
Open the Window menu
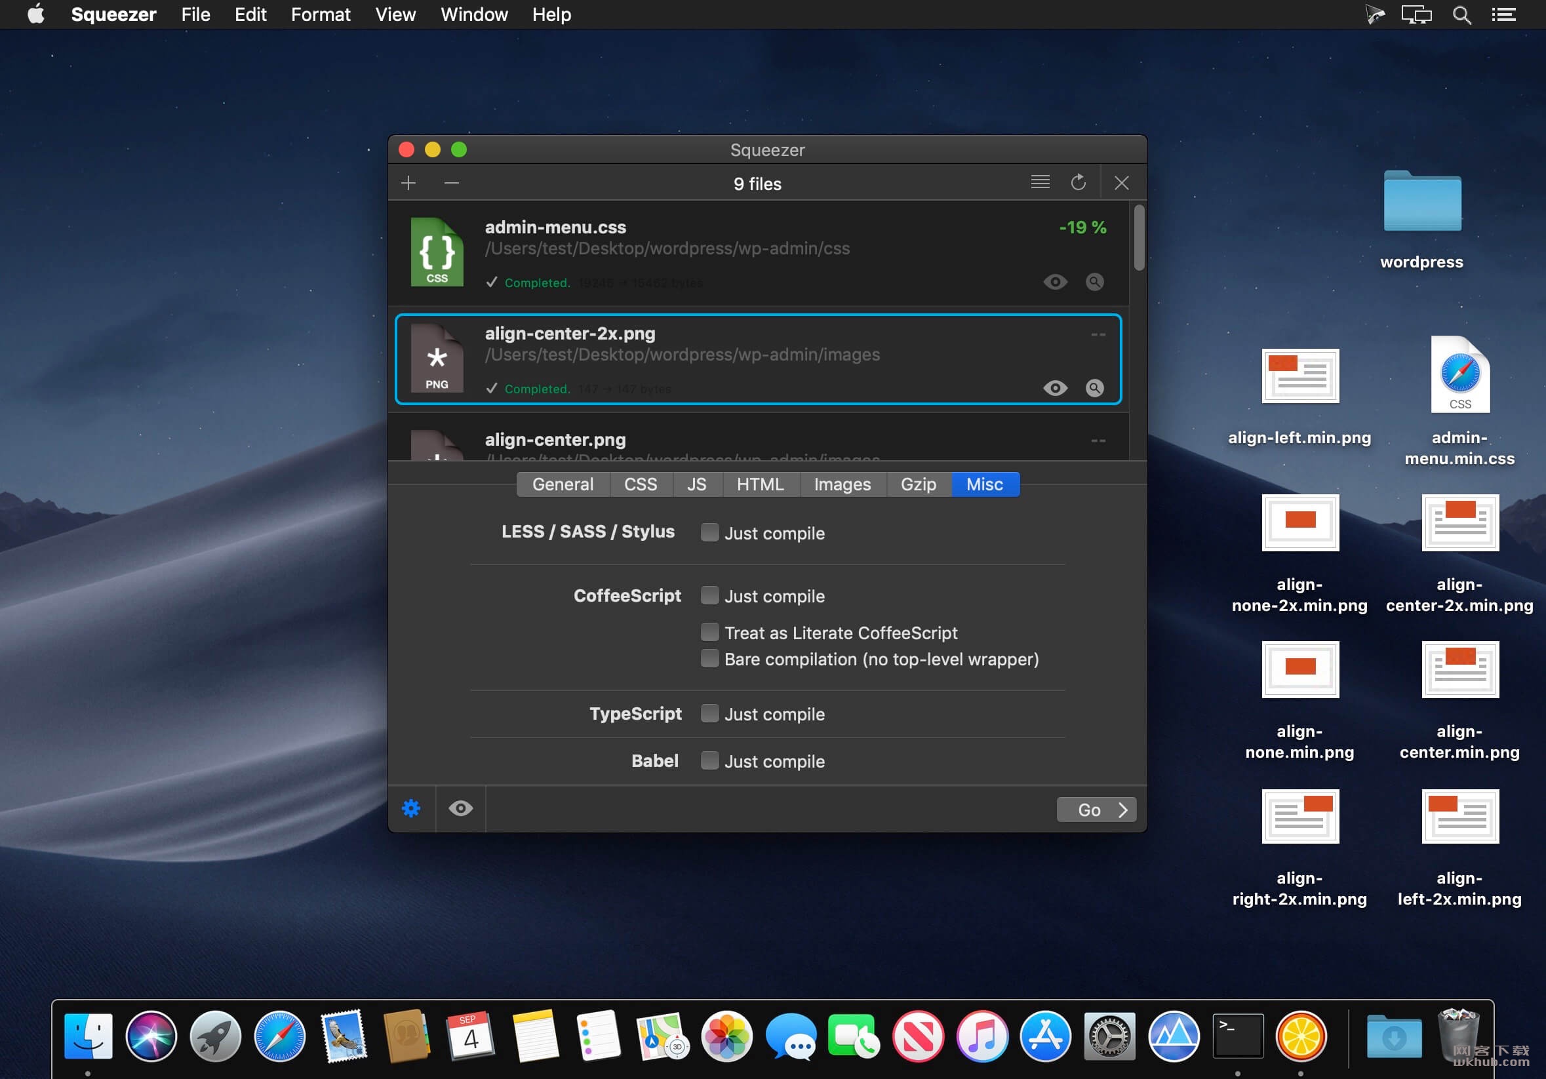pos(474,15)
